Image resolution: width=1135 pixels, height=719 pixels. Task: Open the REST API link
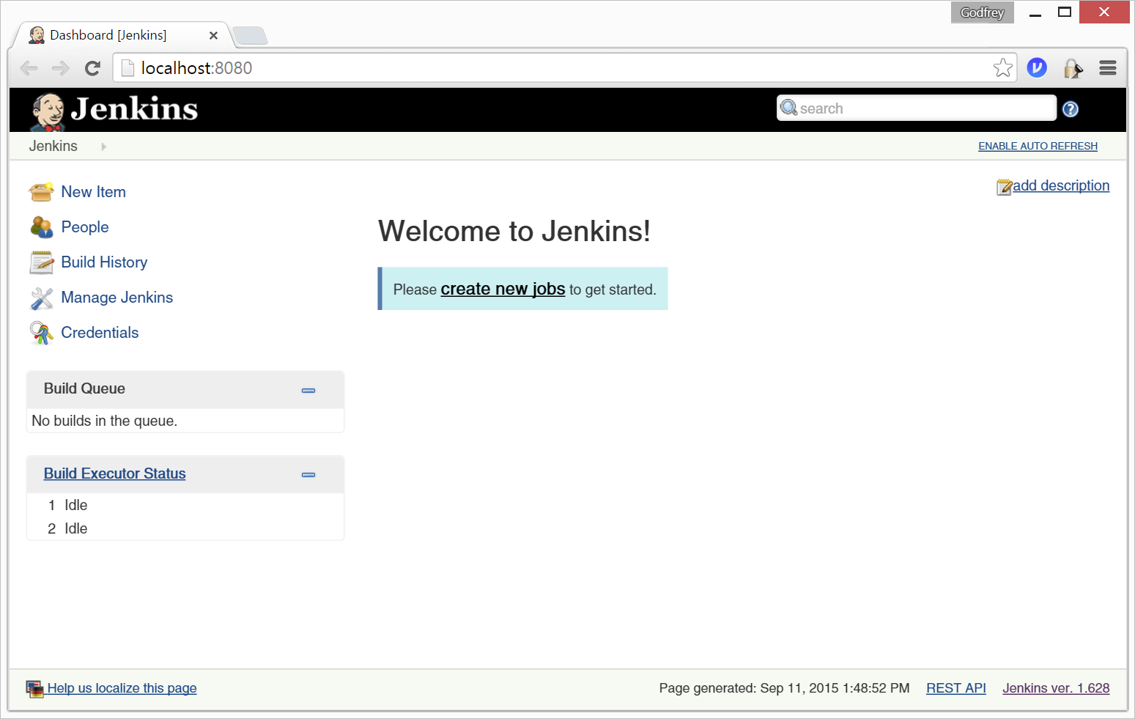click(x=955, y=688)
